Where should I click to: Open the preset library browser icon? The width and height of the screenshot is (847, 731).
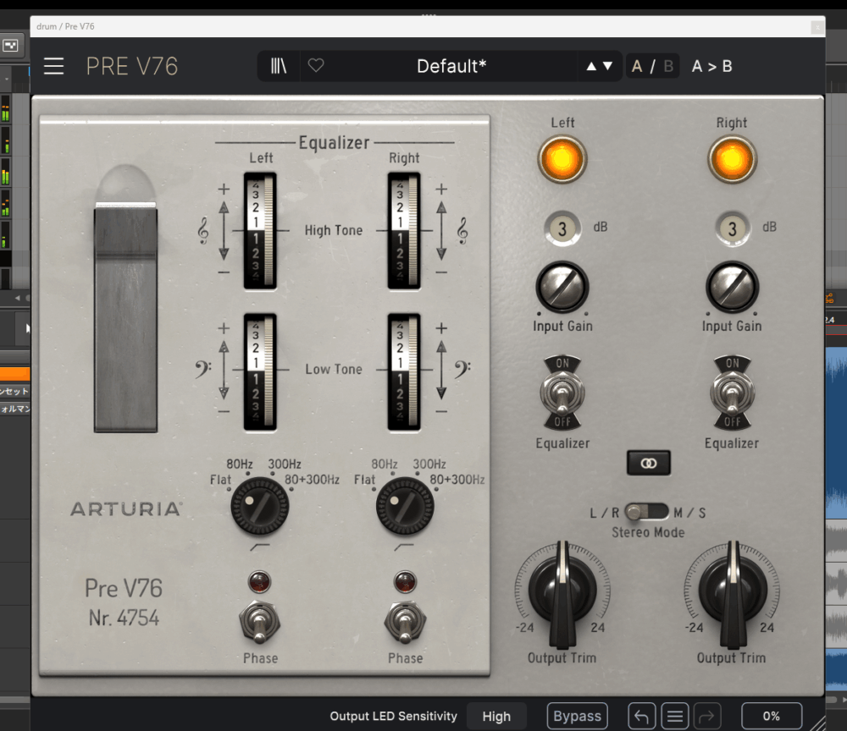pyautogui.click(x=278, y=66)
